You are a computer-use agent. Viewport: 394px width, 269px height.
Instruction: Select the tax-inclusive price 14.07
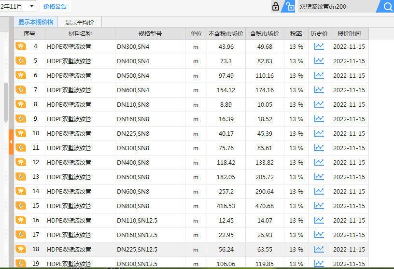pos(265,221)
